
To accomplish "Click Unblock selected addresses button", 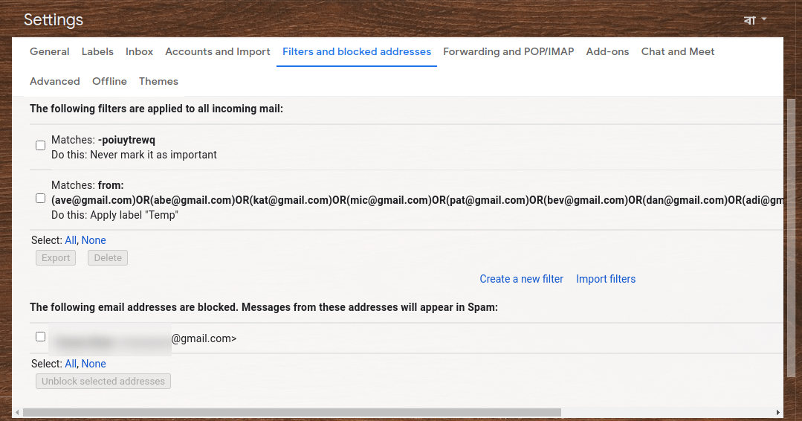I will point(103,381).
